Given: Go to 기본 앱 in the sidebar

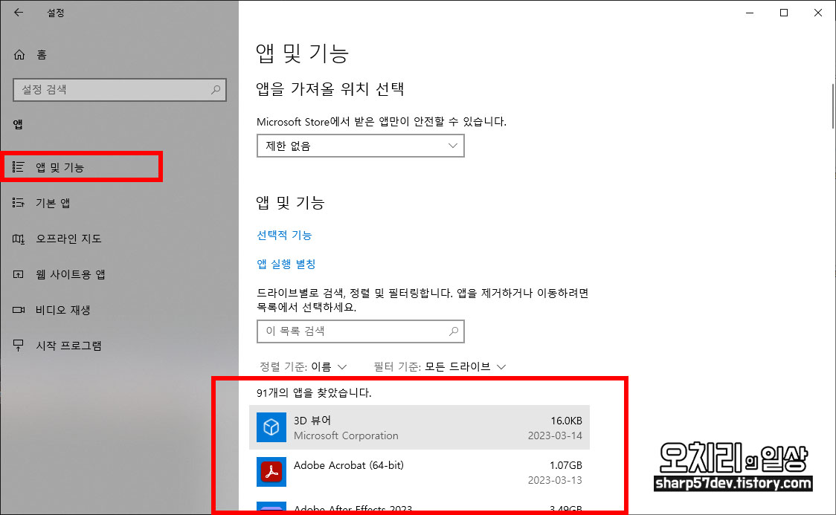Looking at the screenshot, I should 53,203.
